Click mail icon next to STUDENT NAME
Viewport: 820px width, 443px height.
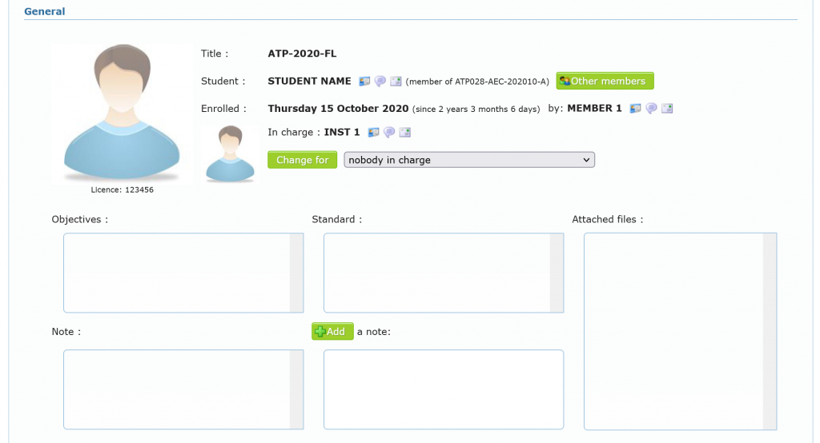396,81
